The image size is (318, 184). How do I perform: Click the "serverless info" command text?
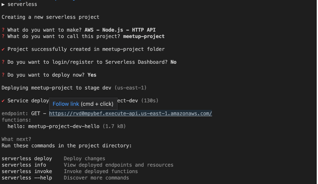coord(24,165)
